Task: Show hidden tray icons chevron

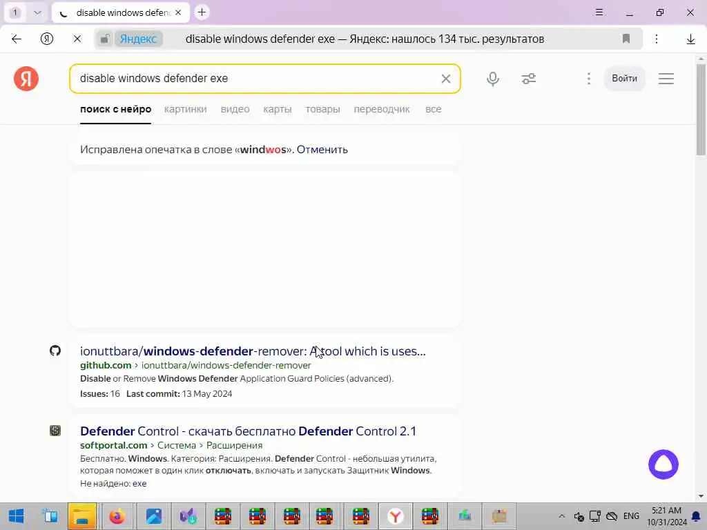Action: pos(561,516)
